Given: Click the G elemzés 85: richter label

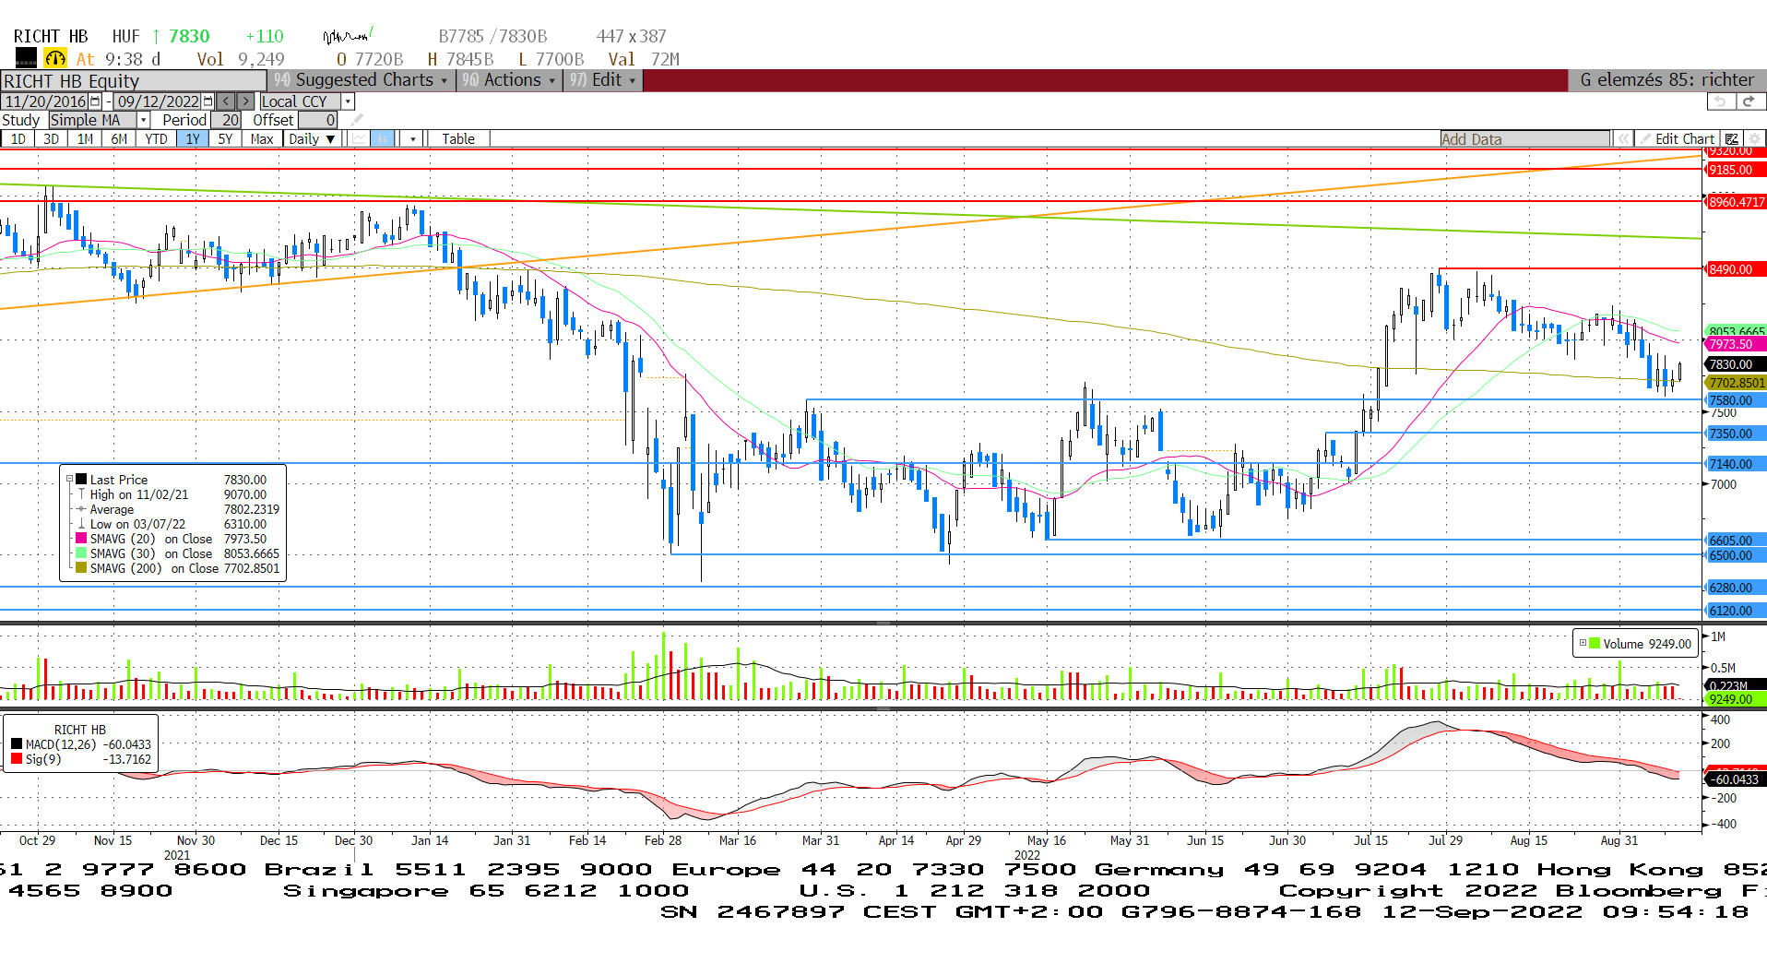Looking at the screenshot, I should coord(1666,80).
